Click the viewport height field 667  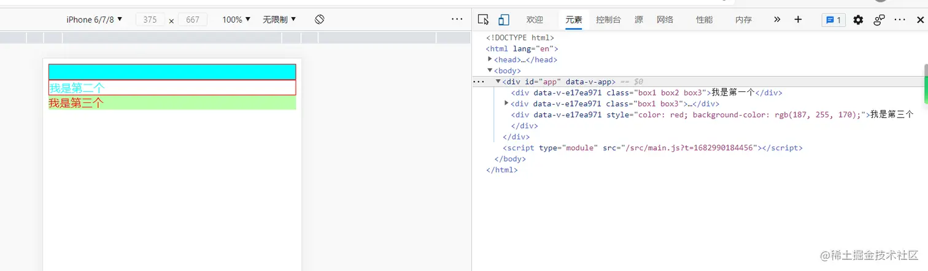(193, 20)
